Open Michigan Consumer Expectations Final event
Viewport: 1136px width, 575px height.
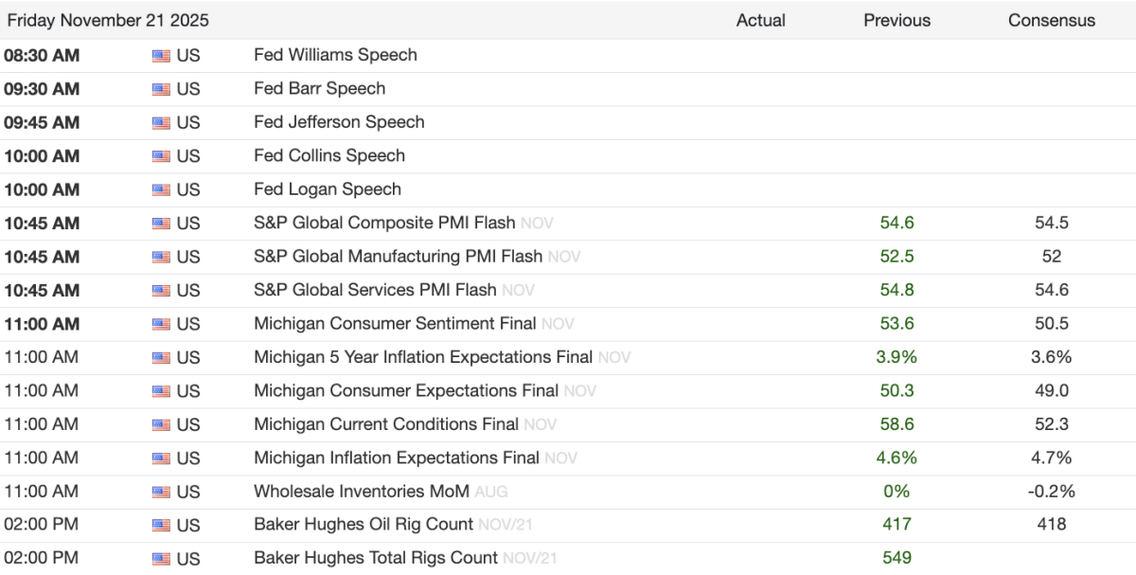pos(406,390)
